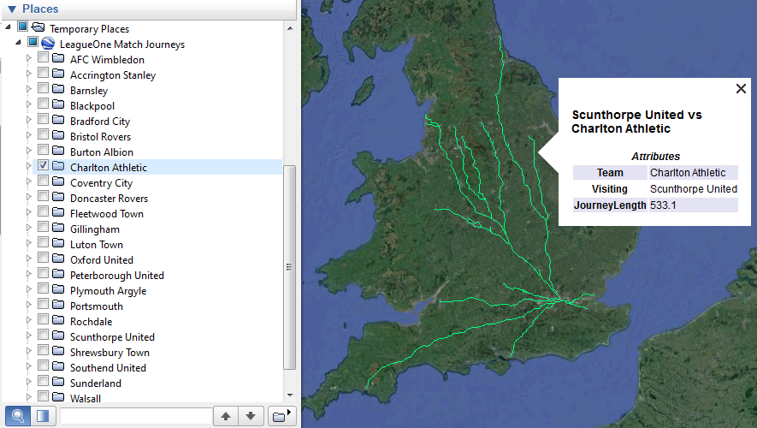Click the Portsmouth folder icon
The width and height of the screenshot is (757, 428).
click(58, 305)
